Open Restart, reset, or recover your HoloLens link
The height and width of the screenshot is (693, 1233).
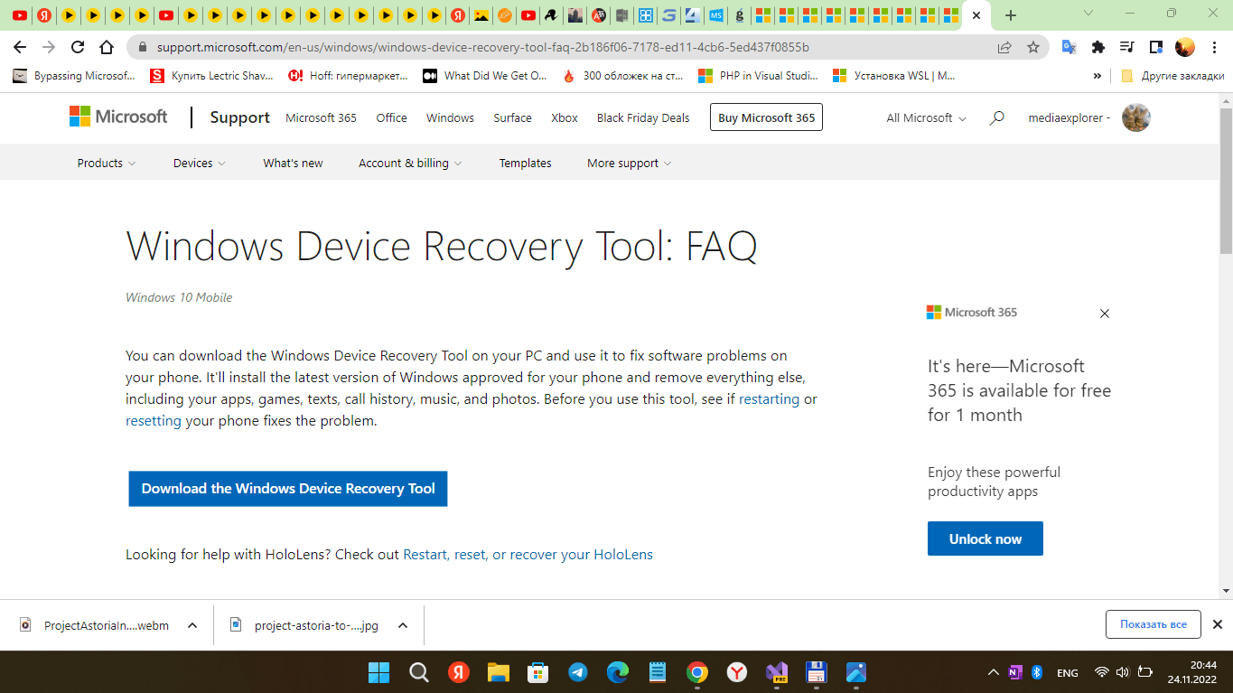coord(528,555)
